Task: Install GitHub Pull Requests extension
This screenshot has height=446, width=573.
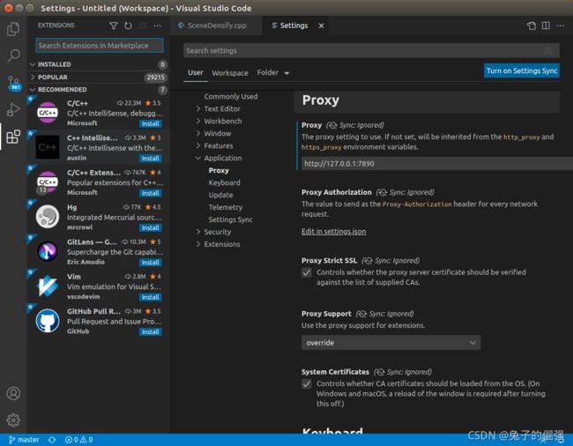Action: 150,332
